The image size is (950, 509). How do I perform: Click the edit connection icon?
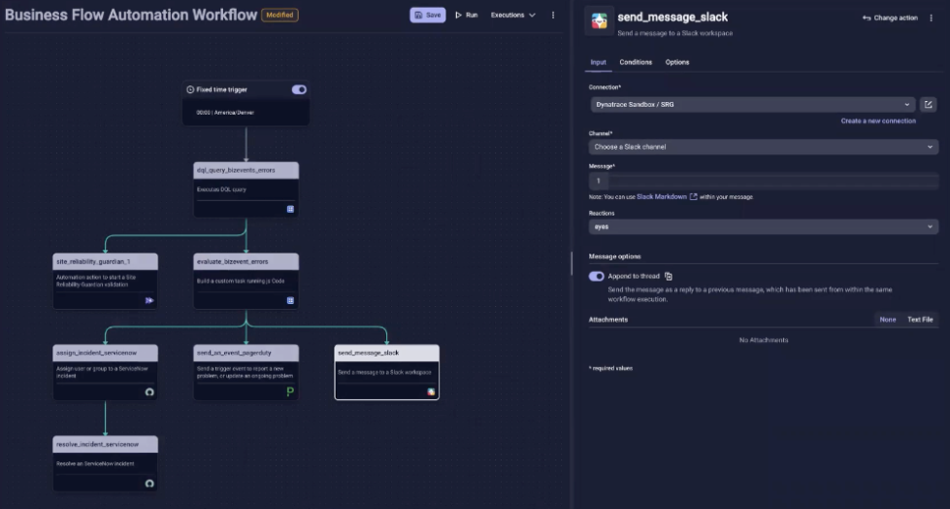coord(928,105)
